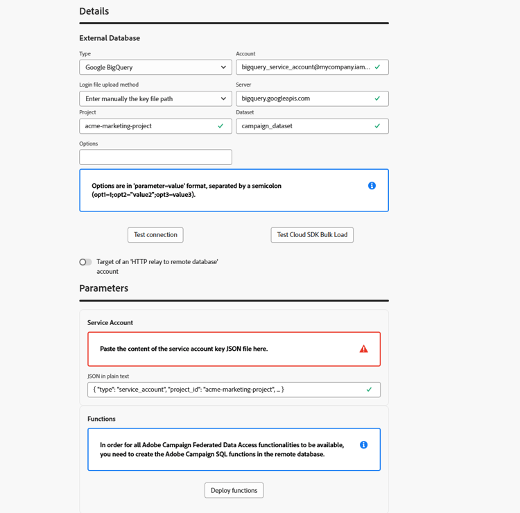Toggle the HTTP relay to remote database switch
Screen dimensions: 520x513
(x=85, y=262)
